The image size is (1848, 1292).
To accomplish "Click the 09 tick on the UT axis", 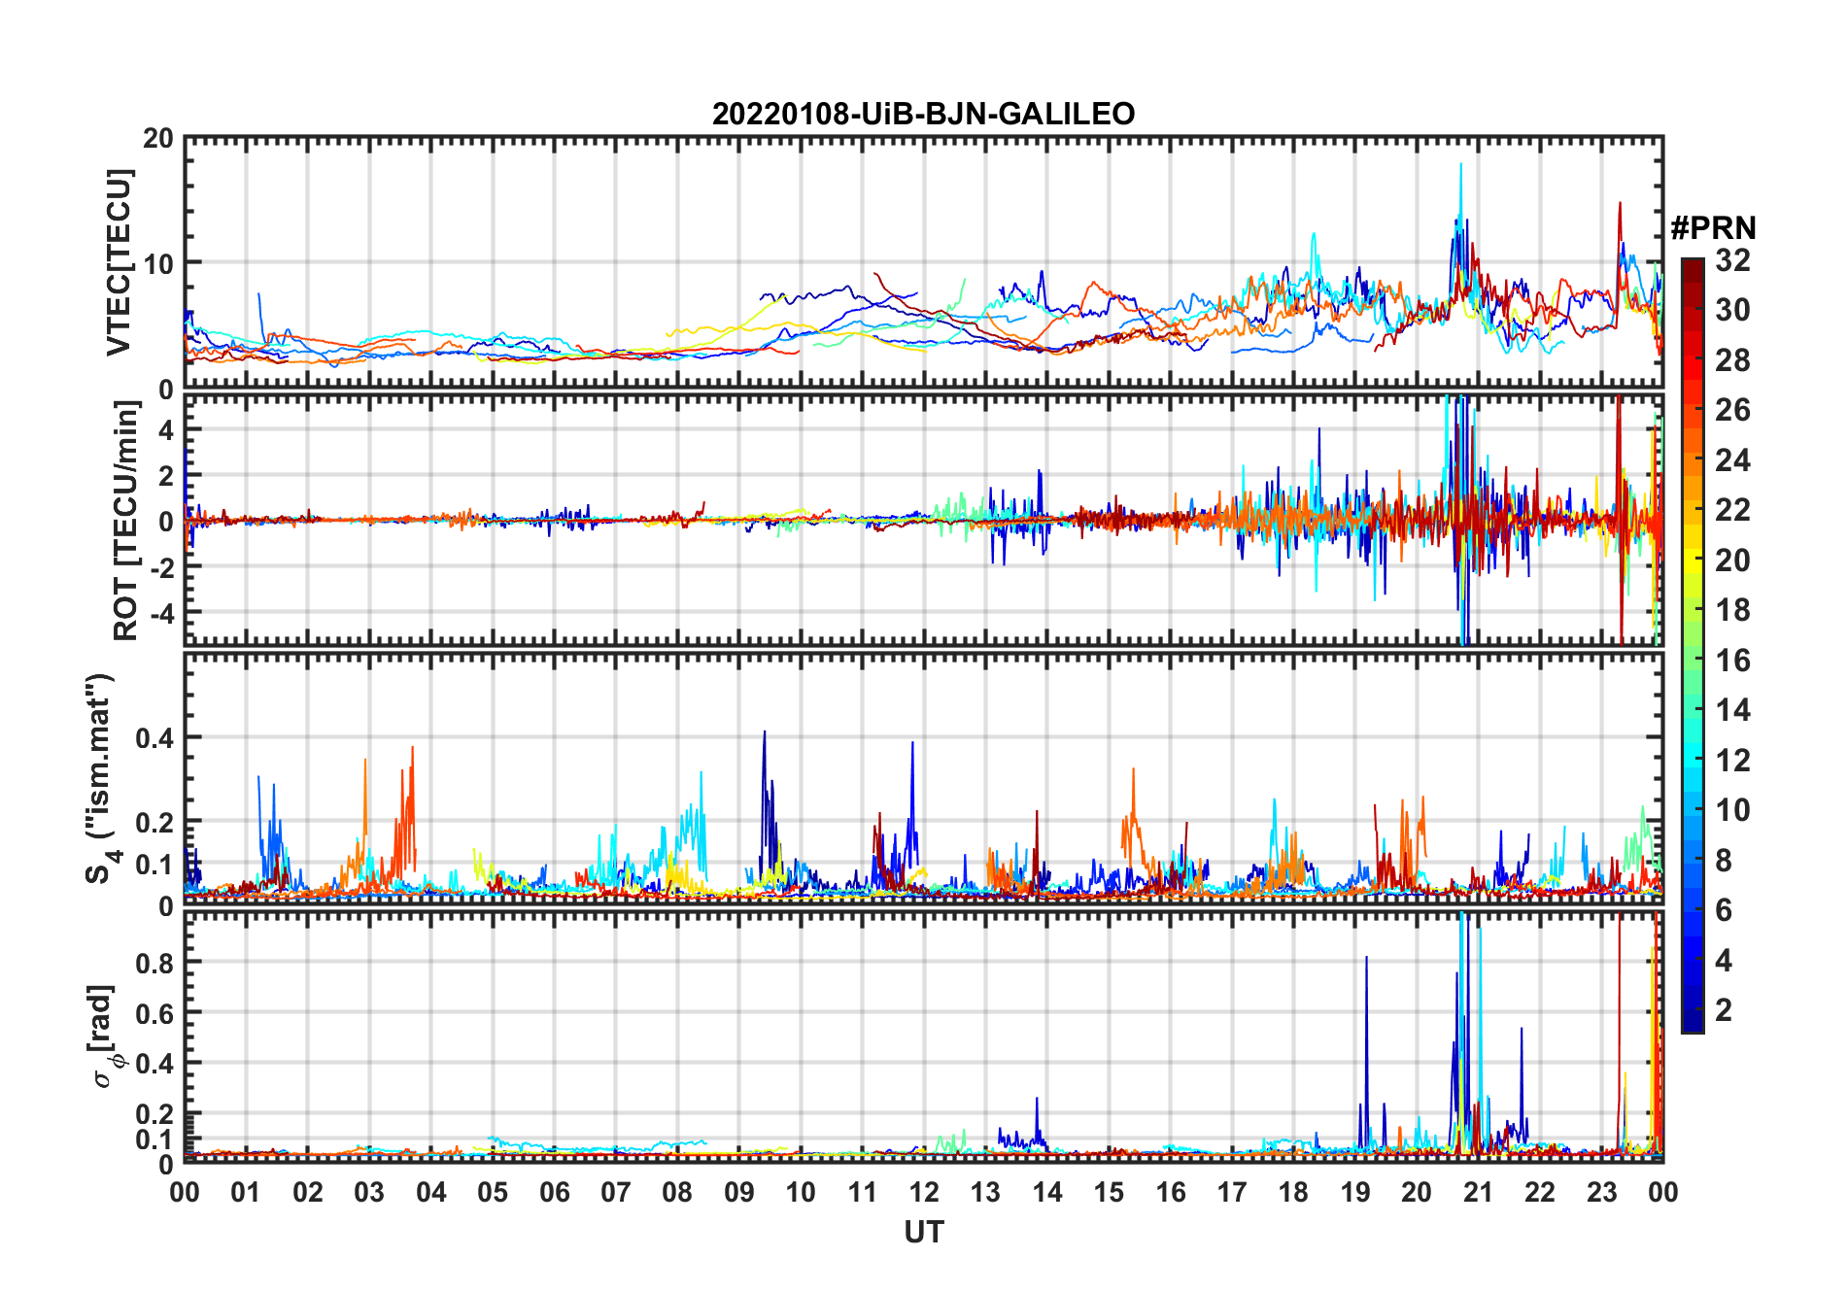I will click(x=739, y=1192).
